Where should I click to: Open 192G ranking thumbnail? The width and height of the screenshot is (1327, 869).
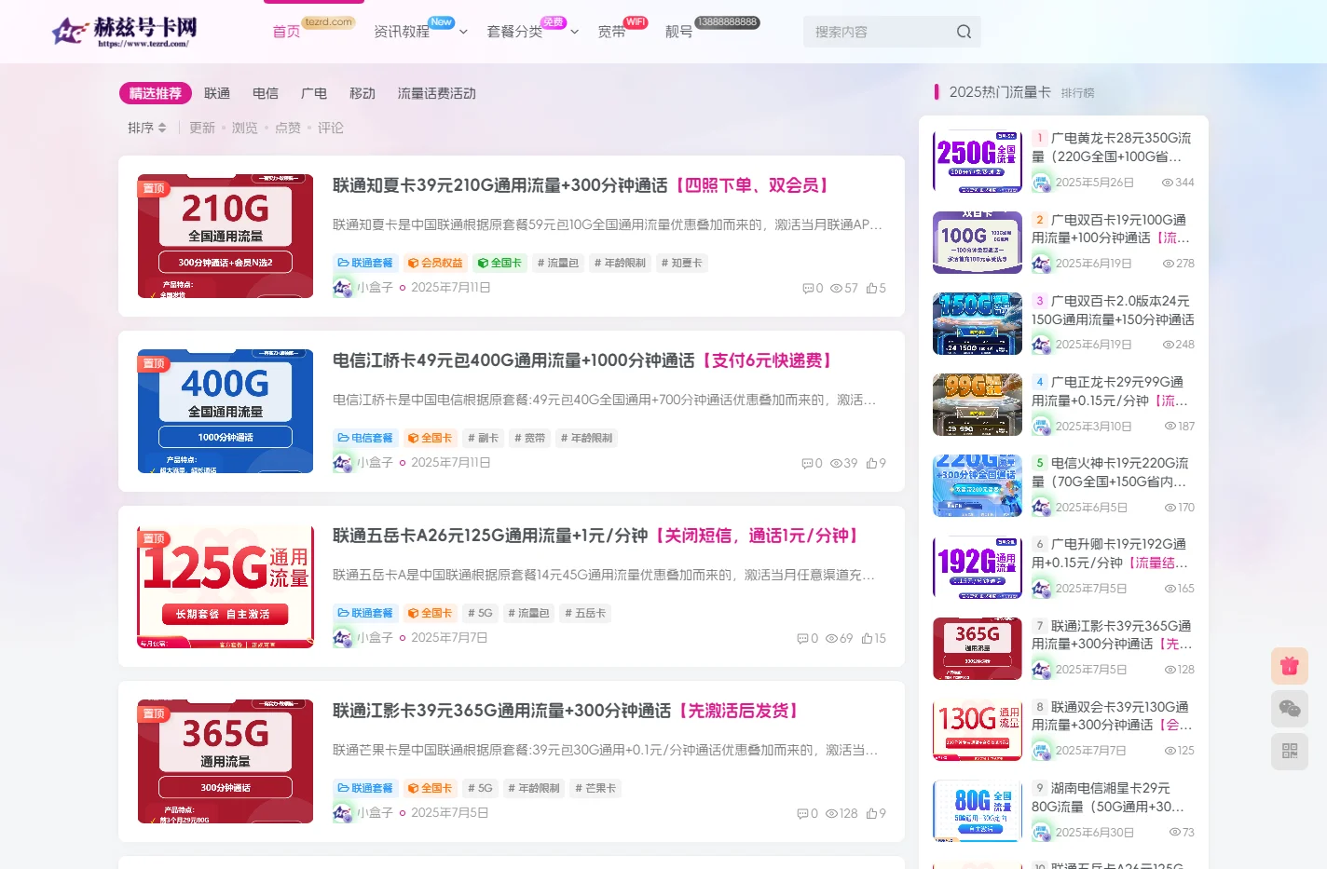978,567
